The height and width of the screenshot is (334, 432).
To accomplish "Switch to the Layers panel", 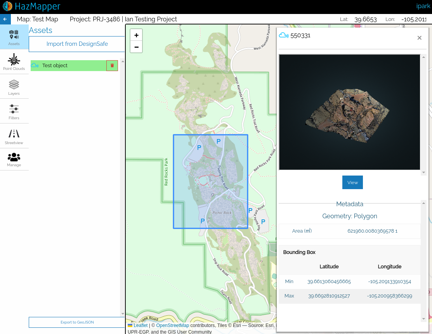I will coord(14,87).
